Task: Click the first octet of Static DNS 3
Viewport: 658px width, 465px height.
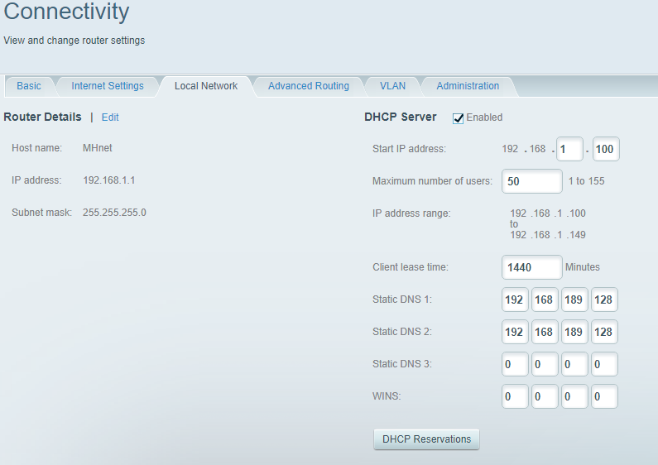Action: pos(515,364)
